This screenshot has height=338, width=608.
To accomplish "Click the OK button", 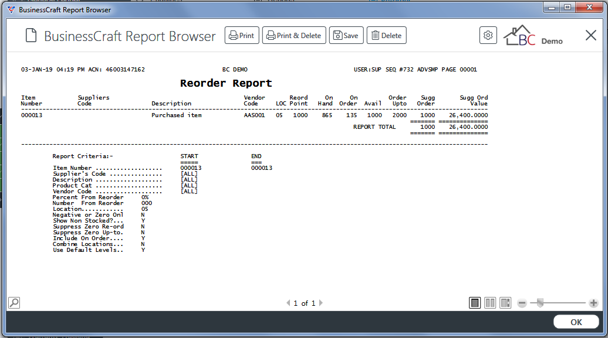I will point(576,322).
